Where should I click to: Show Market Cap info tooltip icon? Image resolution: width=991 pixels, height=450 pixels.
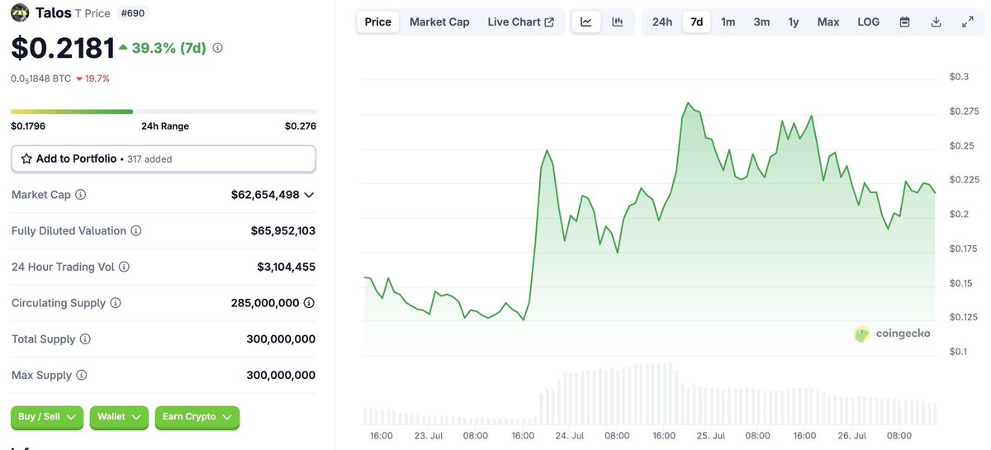click(81, 195)
